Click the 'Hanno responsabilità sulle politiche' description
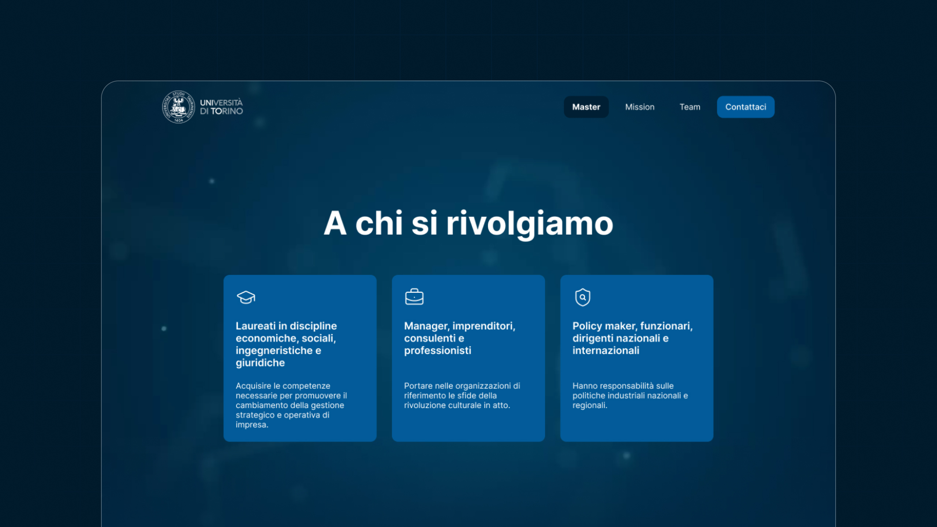The width and height of the screenshot is (937, 527). 630,395
